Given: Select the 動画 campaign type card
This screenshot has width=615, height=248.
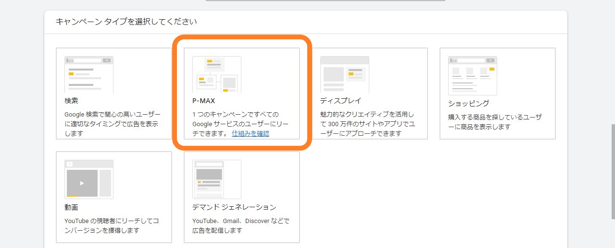Looking at the screenshot, I should 114,197.
